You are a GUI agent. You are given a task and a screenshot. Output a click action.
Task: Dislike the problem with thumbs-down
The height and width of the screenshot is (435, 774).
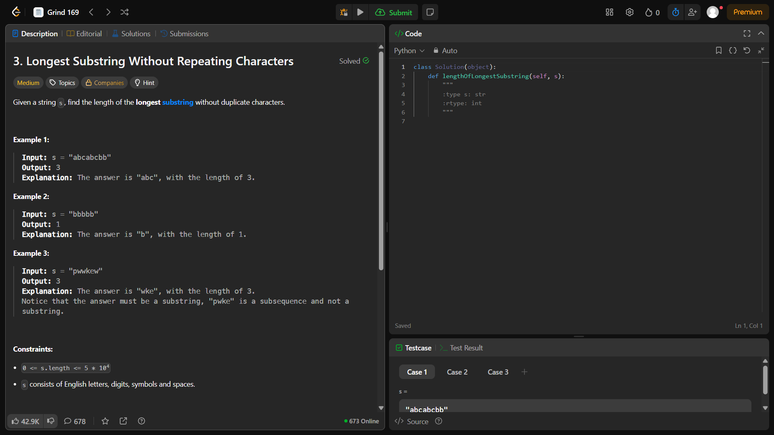[x=51, y=421]
